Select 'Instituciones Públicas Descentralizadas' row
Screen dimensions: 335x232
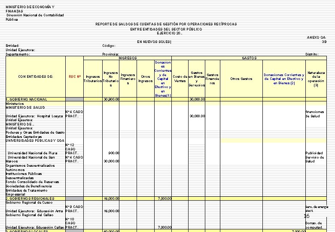coord(24,176)
